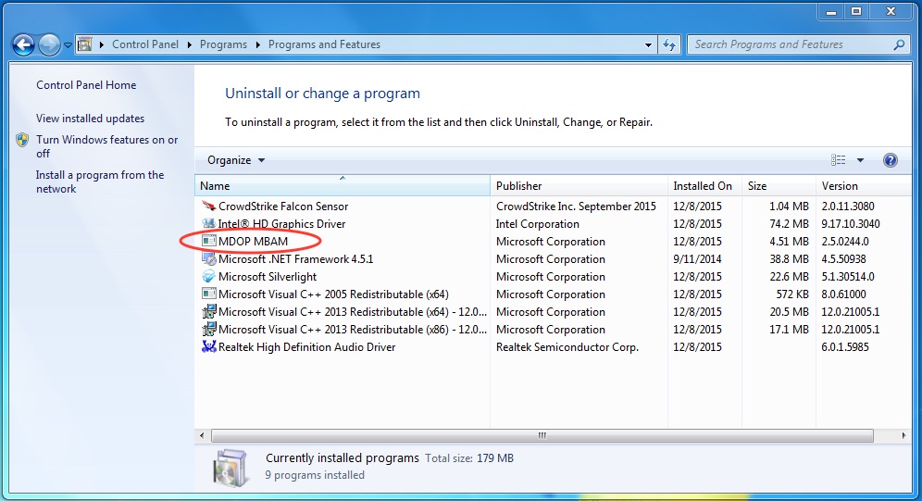Image resolution: width=922 pixels, height=501 pixels.
Task: Click the Visual C++ 2013 (x86) icon
Action: (x=208, y=330)
